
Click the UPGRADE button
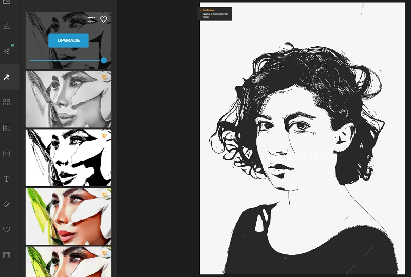68,40
